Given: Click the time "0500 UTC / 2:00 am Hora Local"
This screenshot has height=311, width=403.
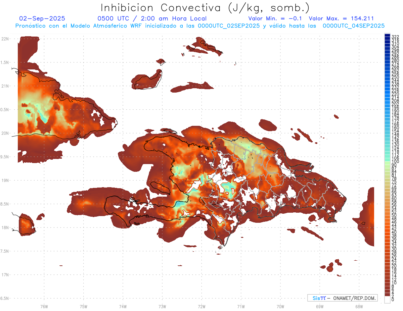Looking at the screenshot, I should pyautogui.click(x=152, y=18).
